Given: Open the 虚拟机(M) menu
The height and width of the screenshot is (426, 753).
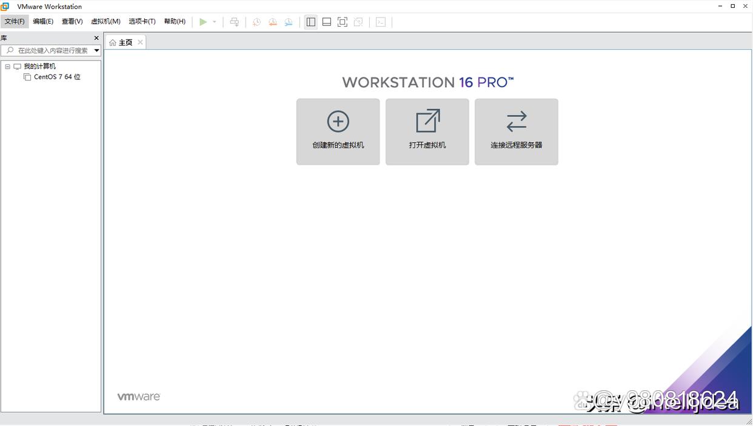Looking at the screenshot, I should [x=105, y=21].
